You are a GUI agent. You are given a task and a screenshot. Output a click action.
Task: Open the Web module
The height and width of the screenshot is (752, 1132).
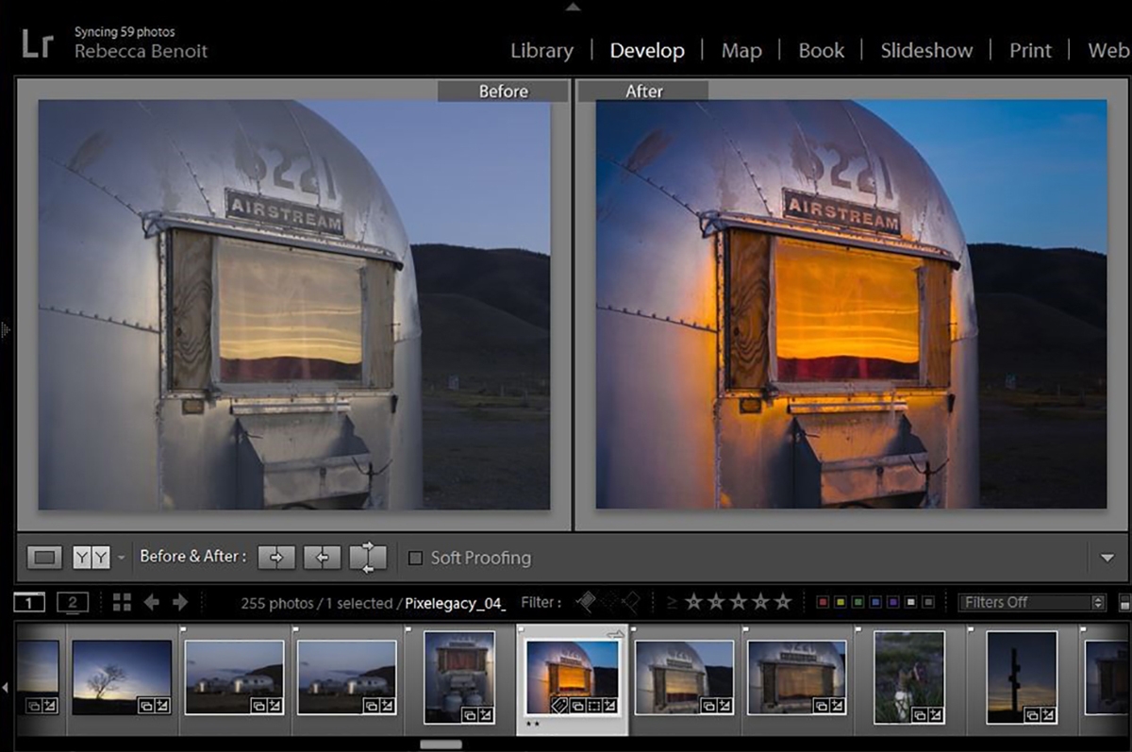pyautogui.click(x=1108, y=50)
